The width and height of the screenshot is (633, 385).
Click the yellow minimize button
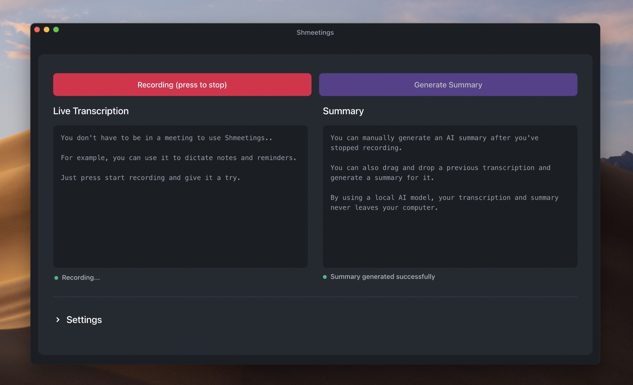[x=47, y=30]
